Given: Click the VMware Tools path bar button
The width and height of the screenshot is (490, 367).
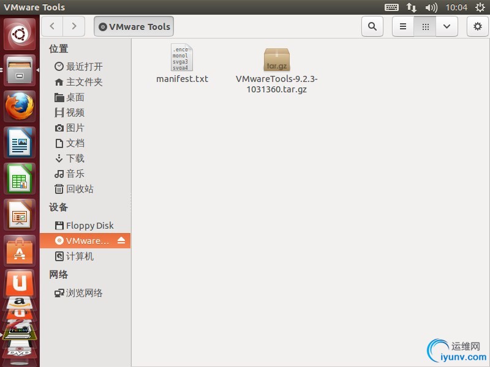Looking at the screenshot, I should (134, 26).
